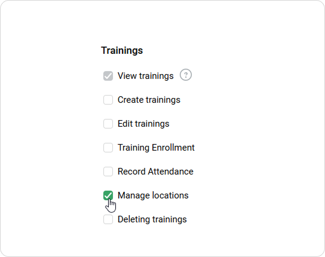The image size is (325, 257).
Task: Check the Training Enrollment box
Action: click(x=108, y=148)
